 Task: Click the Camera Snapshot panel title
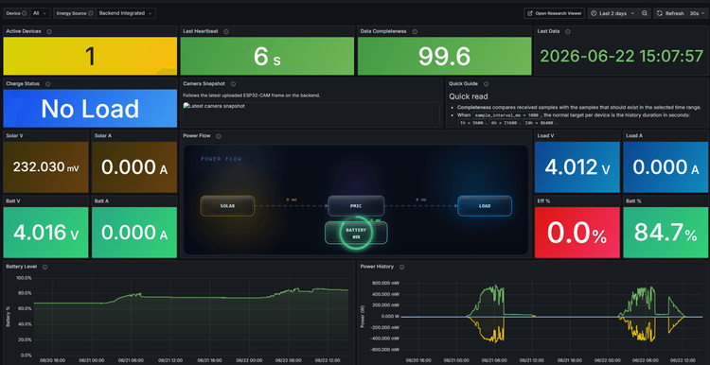click(204, 83)
